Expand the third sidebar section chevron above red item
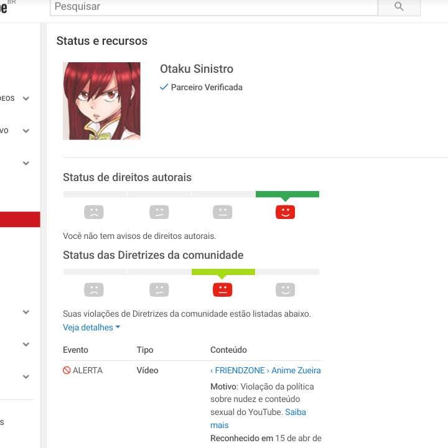 point(26,163)
